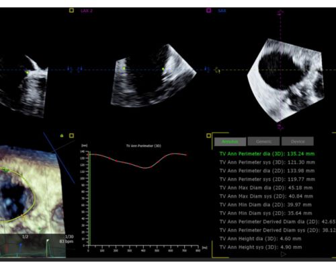The width and height of the screenshot is (336, 269).
Task: Click the magenta square icon beside SAX
Action: 208,11
